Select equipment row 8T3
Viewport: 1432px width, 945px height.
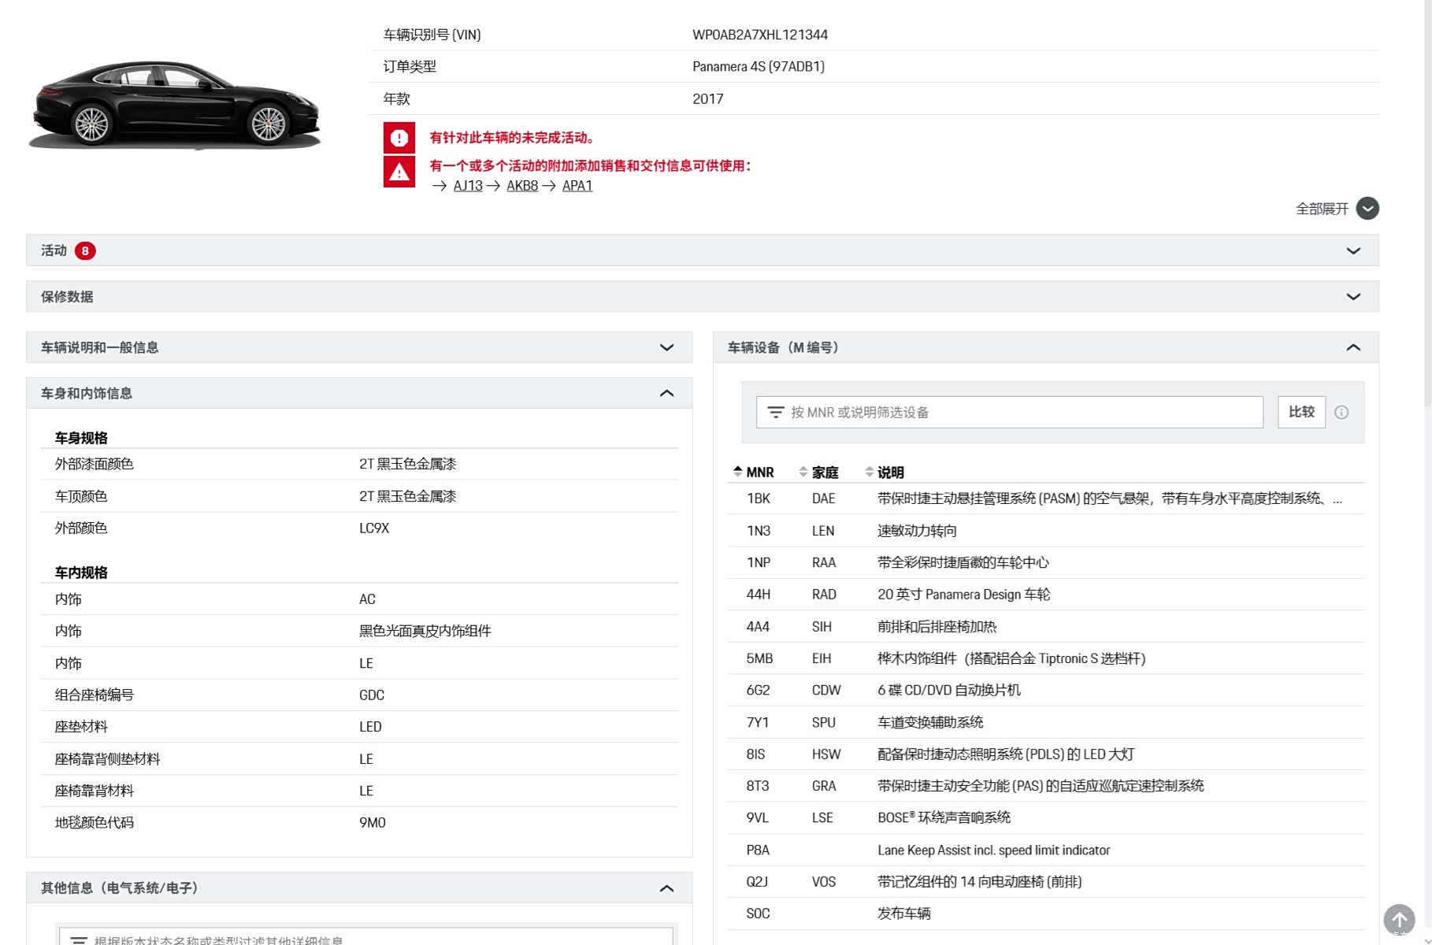(x=1046, y=786)
